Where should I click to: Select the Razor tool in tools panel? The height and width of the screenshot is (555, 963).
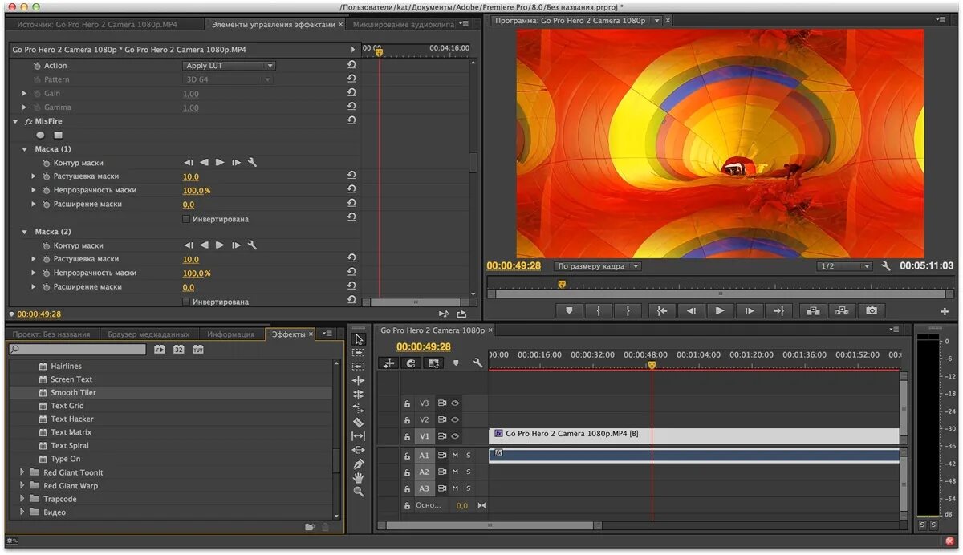(359, 423)
